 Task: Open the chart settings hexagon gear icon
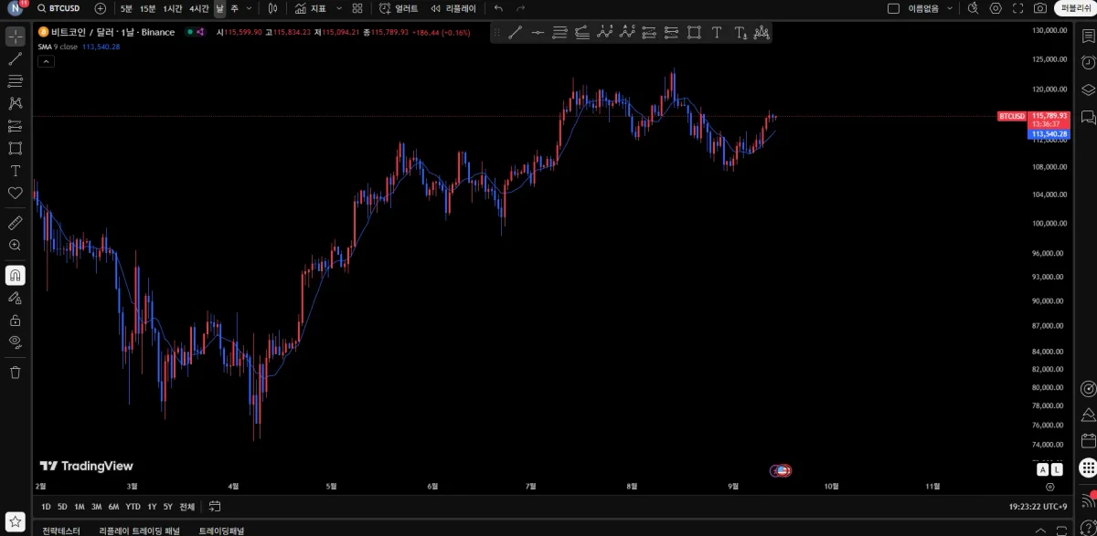(x=996, y=8)
